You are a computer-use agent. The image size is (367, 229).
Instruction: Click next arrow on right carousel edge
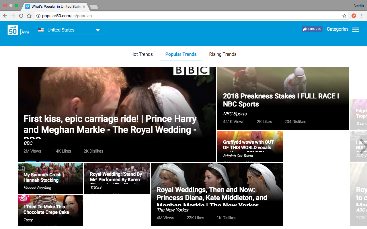pyautogui.click(x=363, y=146)
